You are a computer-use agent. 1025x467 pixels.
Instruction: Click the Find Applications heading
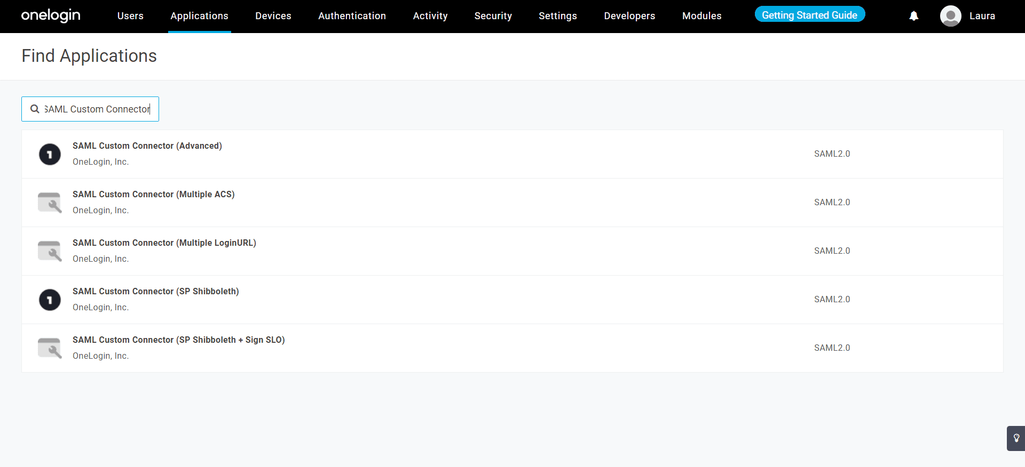[x=89, y=55]
